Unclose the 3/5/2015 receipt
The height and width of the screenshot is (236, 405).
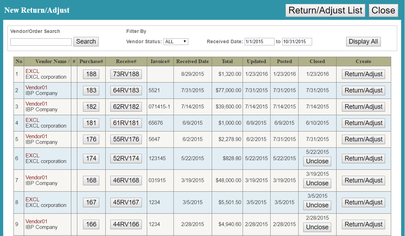tap(317, 205)
